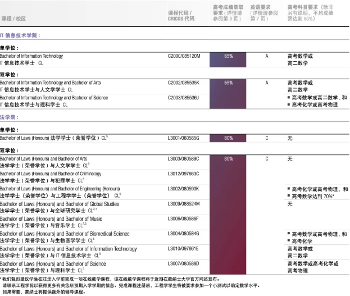Select course code C2000/085120M
Screen dimensions: 350x296
184,56
